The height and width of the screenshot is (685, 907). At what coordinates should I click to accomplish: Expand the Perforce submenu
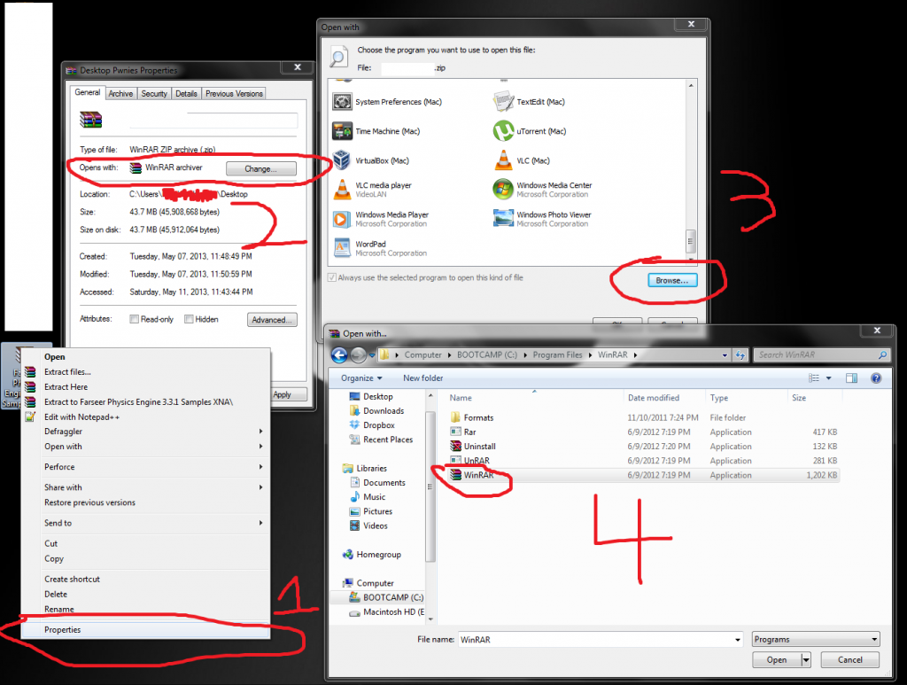261,467
